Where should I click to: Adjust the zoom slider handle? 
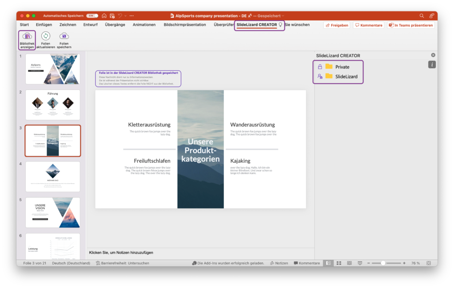(383, 263)
